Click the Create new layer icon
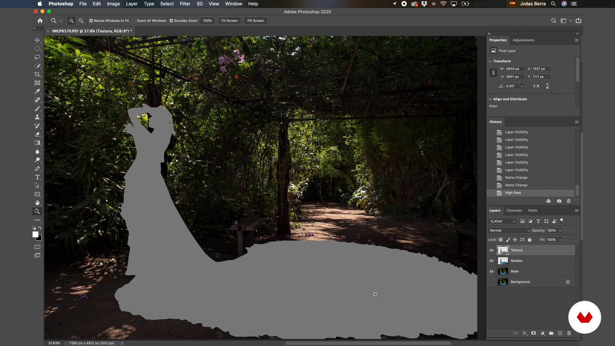Viewport: 615px width, 346px height. [560, 333]
